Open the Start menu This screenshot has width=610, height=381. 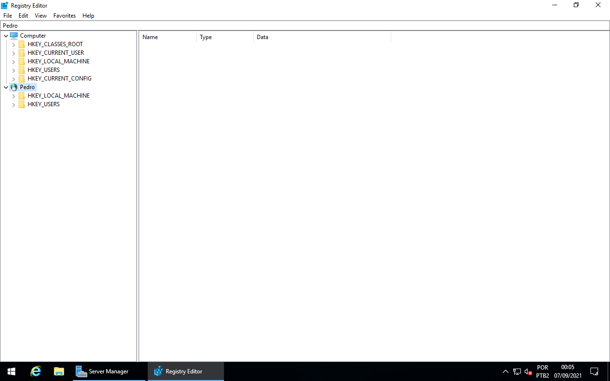point(11,371)
